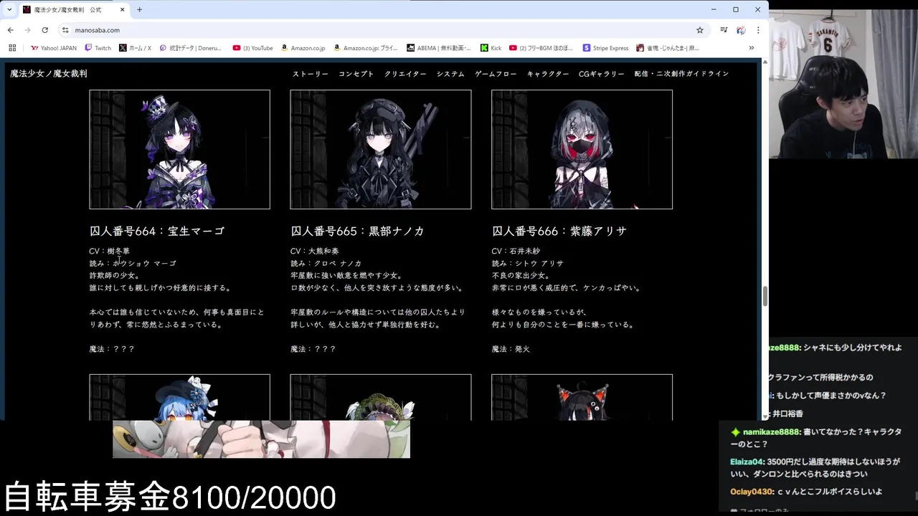
Task: Expand hidden bookmarks with the chevron
Action: point(751,48)
